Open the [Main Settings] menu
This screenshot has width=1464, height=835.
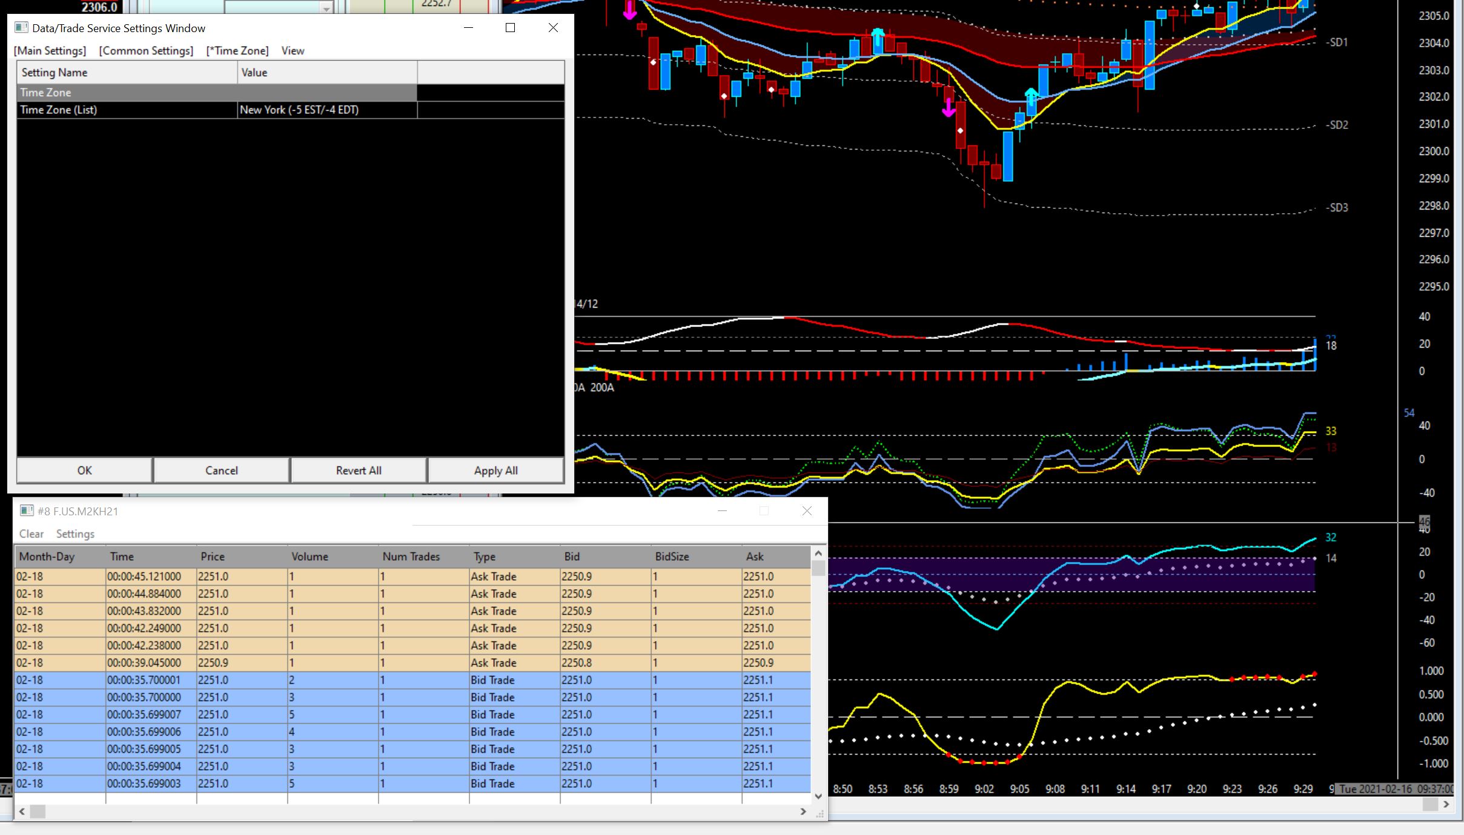50,51
